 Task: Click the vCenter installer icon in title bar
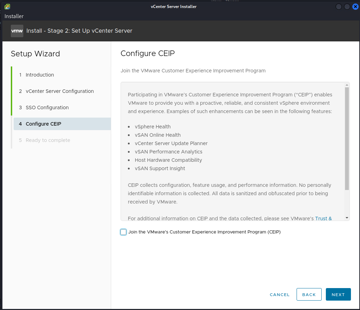[7, 7]
